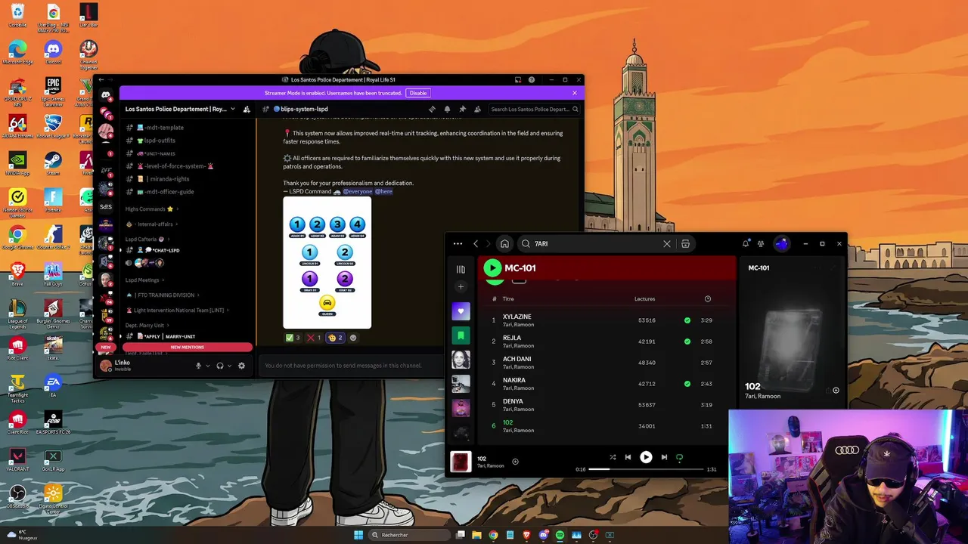Clear the Spotify search field with X
Screen dimensions: 968x544
[x=666, y=243]
